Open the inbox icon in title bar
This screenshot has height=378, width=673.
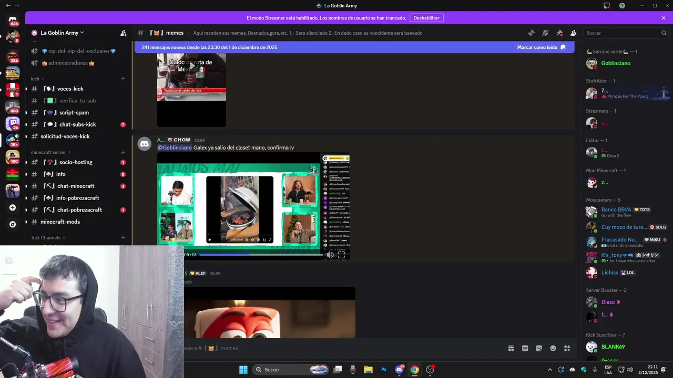[607, 6]
